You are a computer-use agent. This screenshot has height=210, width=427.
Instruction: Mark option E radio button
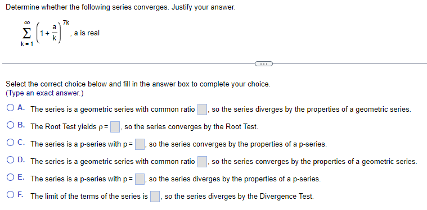click(x=11, y=177)
